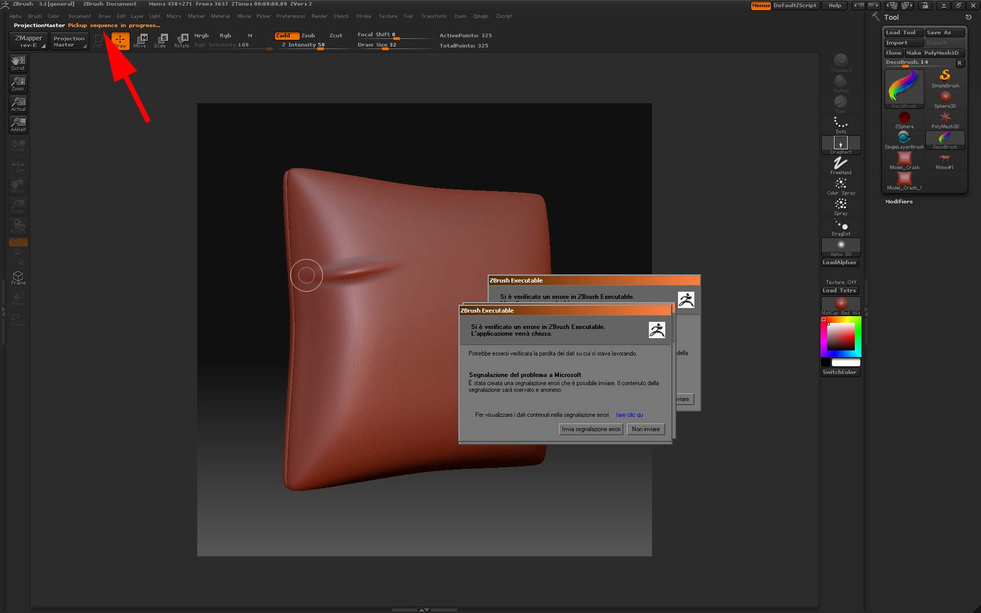Toggle the Zsub sculpt mode
The width and height of the screenshot is (981, 613).
[x=308, y=35]
